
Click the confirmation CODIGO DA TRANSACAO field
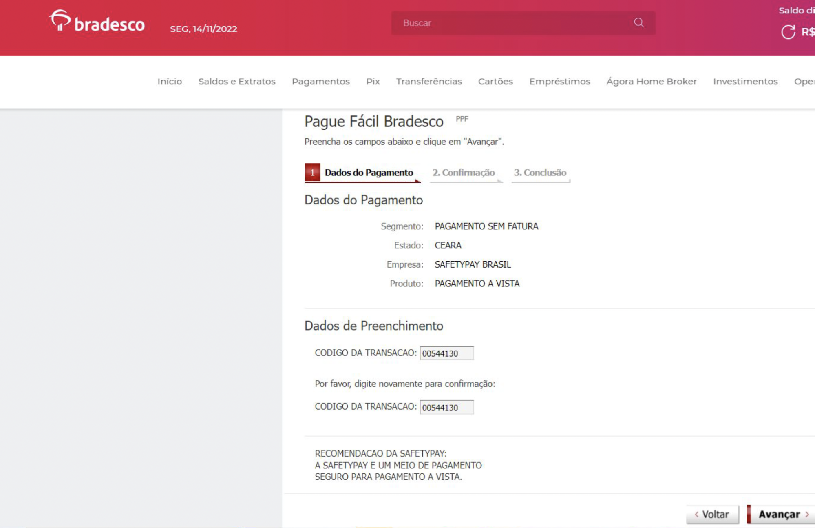[x=446, y=407]
